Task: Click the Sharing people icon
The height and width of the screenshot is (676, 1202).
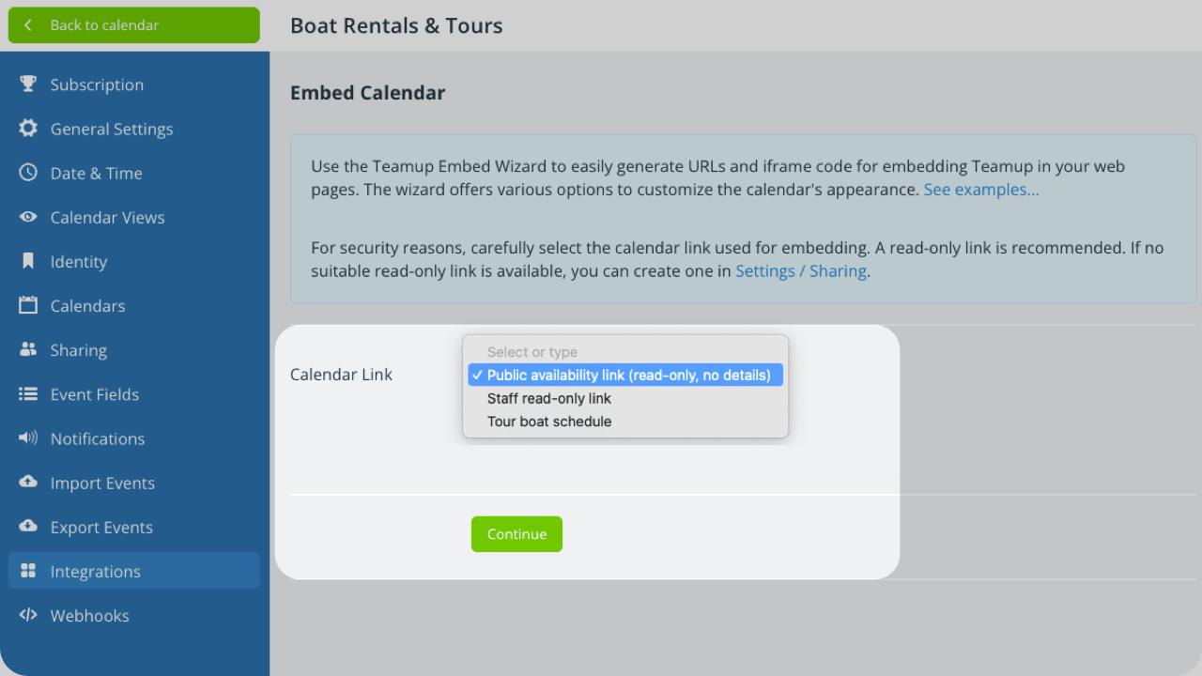Action: [28, 349]
